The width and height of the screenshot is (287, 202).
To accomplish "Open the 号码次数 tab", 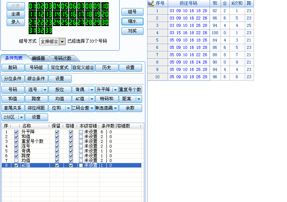I will tap(62, 58).
